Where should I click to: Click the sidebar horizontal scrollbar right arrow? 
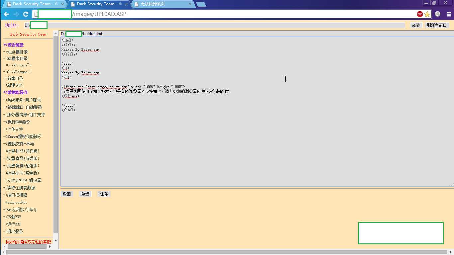tap(50, 246)
